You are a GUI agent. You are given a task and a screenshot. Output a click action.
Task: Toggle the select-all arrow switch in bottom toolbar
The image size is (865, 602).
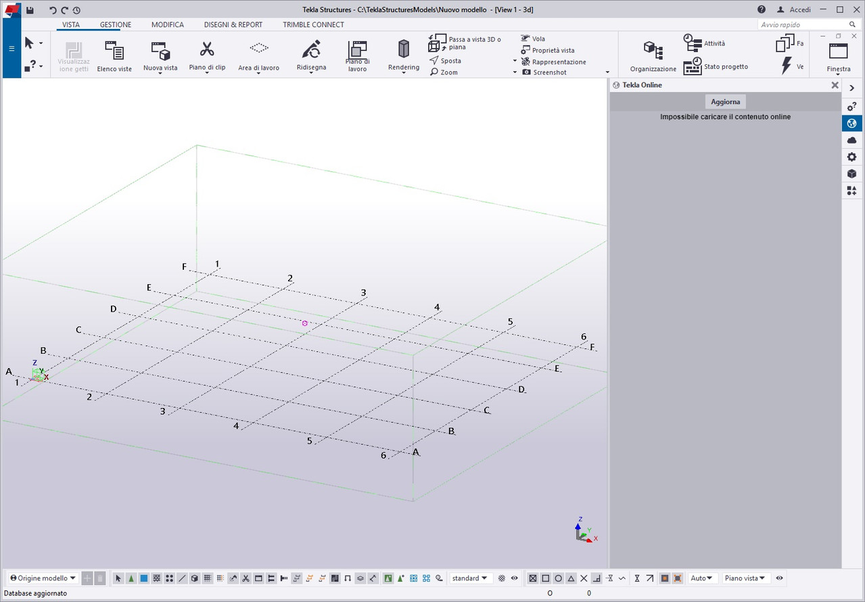118,578
